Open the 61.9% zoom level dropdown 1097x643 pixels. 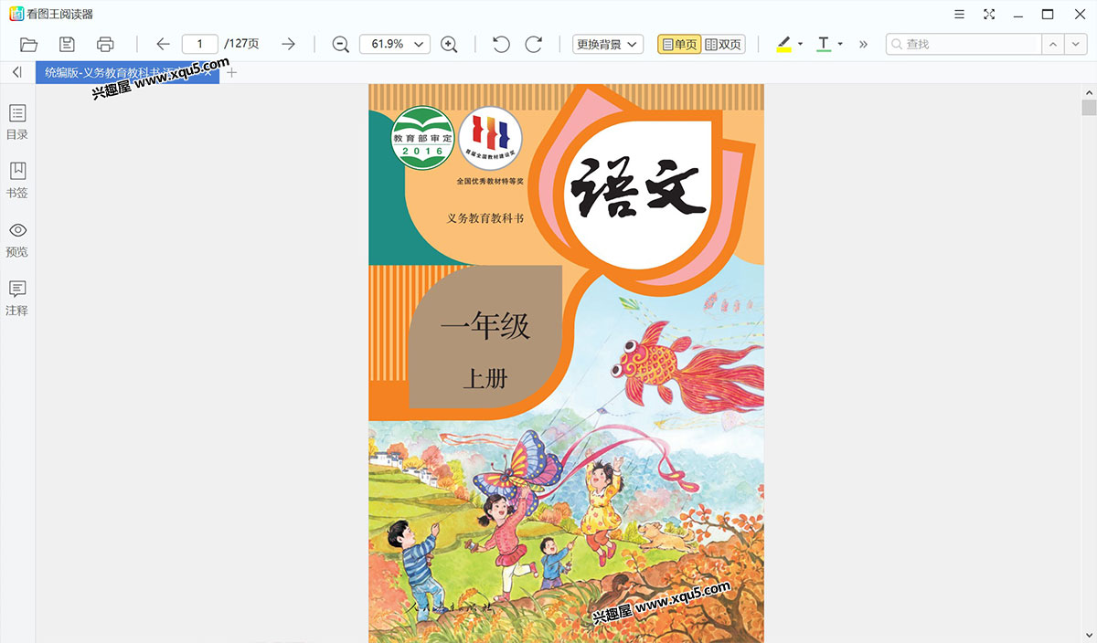tap(395, 44)
